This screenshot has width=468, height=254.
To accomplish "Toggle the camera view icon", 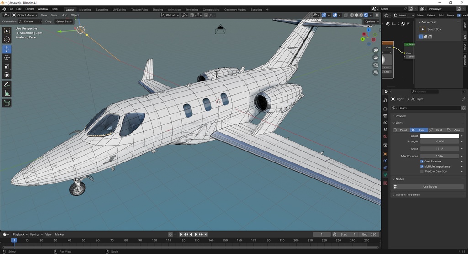I will pyautogui.click(x=376, y=65).
